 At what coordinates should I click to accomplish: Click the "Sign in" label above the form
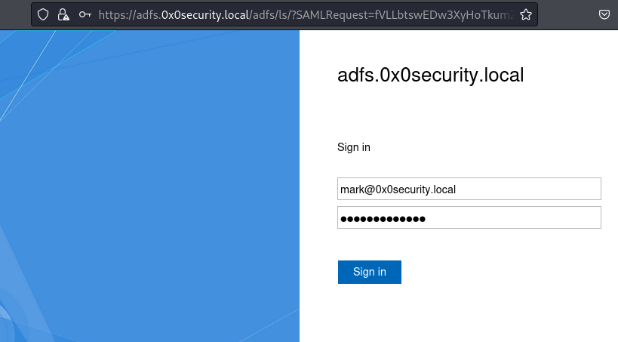354,147
